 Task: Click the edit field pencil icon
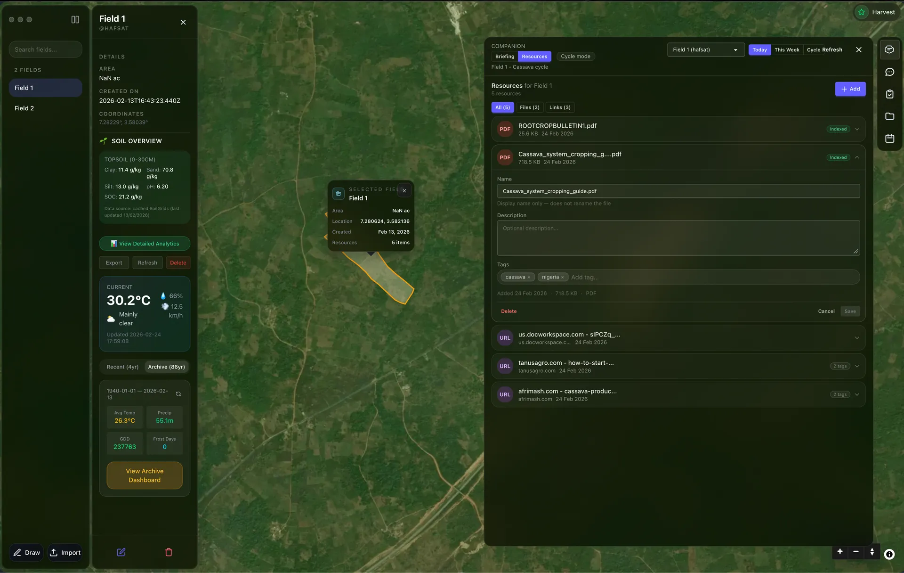121,552
